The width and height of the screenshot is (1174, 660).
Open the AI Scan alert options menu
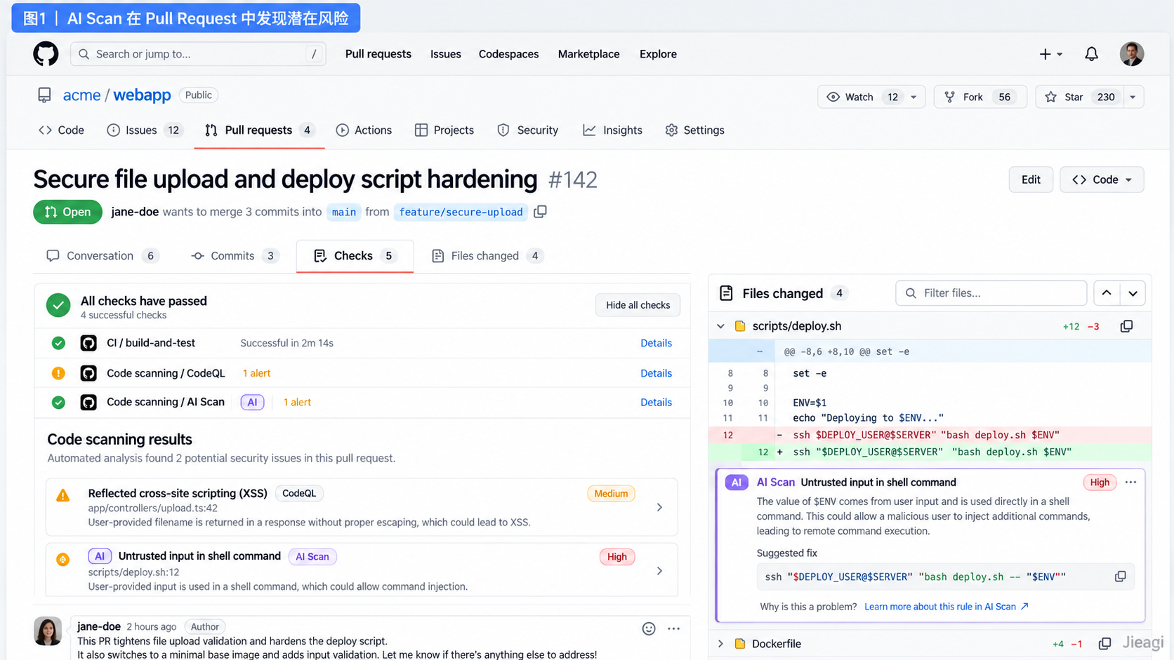[1130, 483]
